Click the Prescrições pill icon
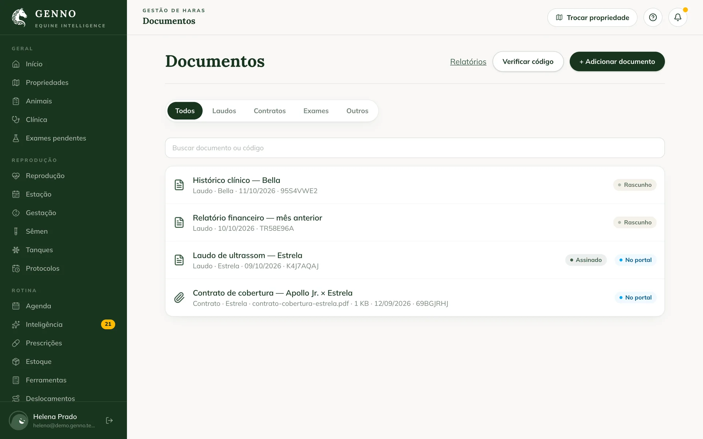Image resolution: width=703 pixels, height=439 pixels. [x=16, y=343]
